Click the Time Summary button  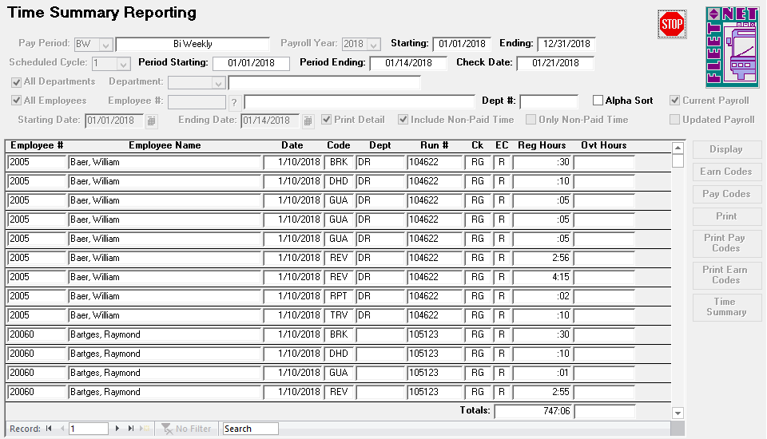pyautogui.click(x=725, y=307)
